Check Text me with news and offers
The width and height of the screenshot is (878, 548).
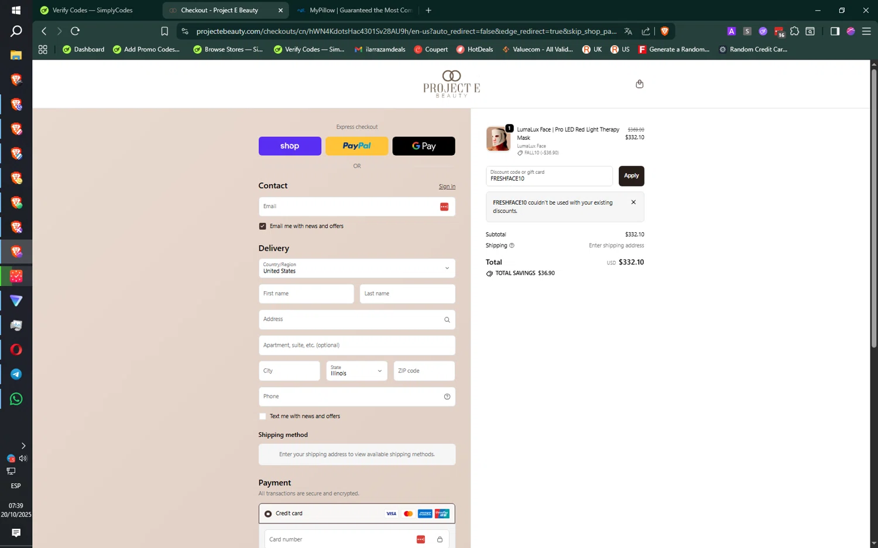click(262, 416)
